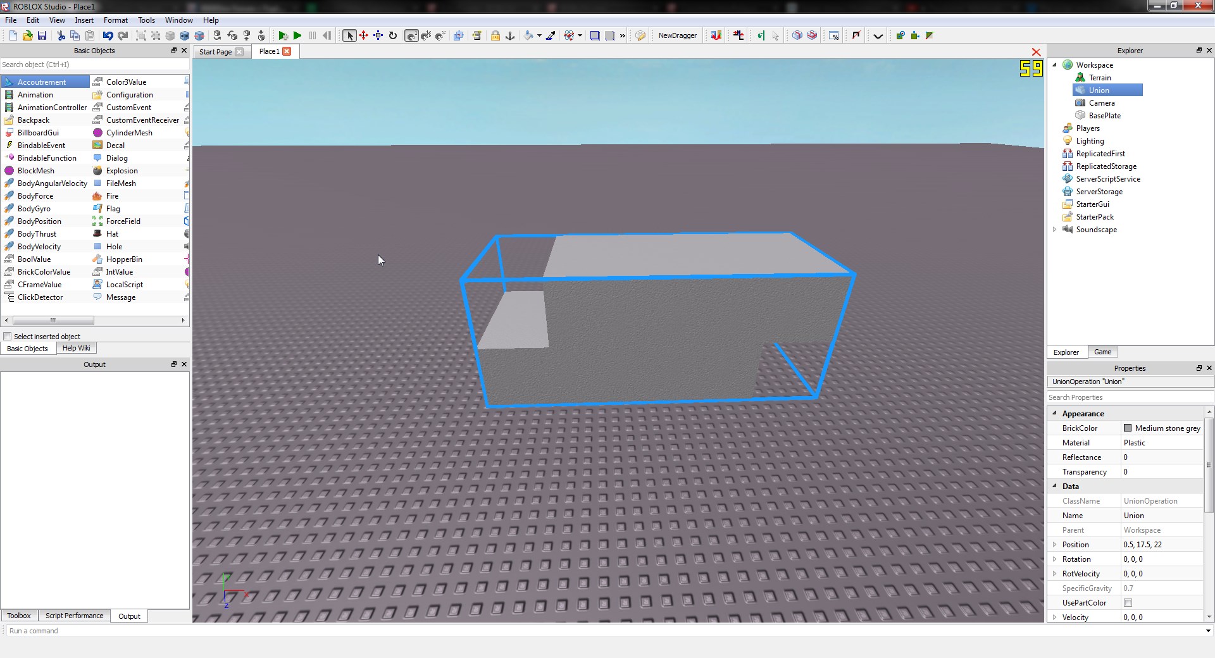Viewport: 1215px width, 658px height.
Task: Click the NewDragger button
Action: tap(677, 35)
